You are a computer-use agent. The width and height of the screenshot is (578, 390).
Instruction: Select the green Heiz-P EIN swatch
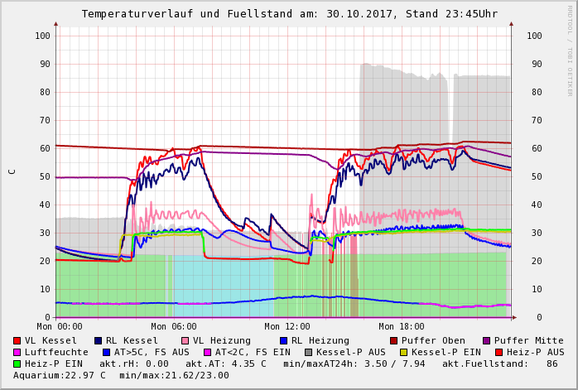17,364
